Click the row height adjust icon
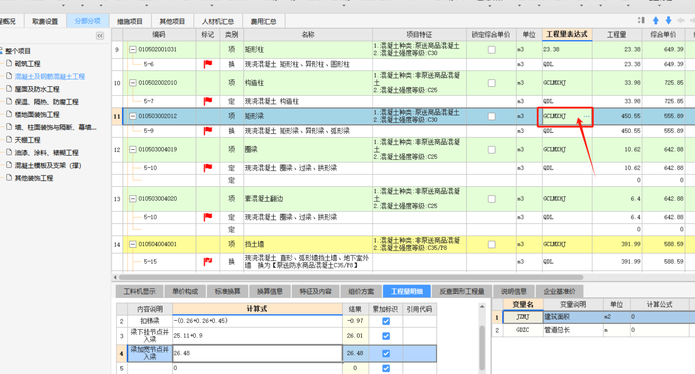 coord(641,20)
